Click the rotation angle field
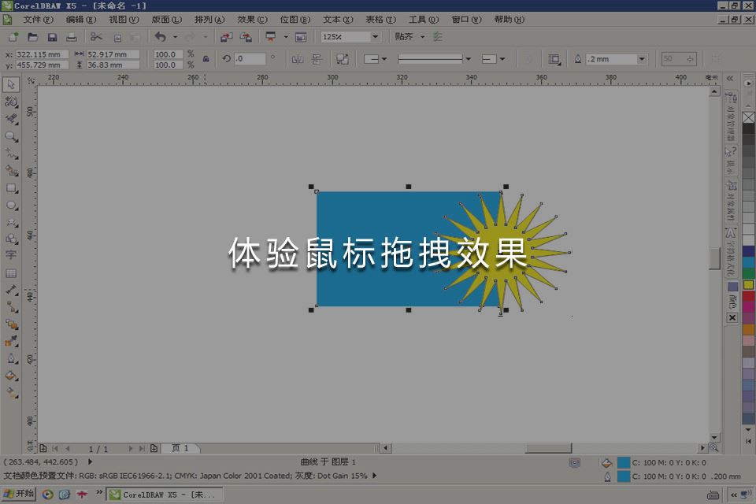This screenshot has height=504, width=756. pos(250,59)
